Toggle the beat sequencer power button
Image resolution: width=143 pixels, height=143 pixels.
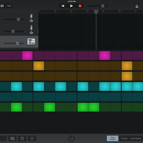(x=71, y=138)
